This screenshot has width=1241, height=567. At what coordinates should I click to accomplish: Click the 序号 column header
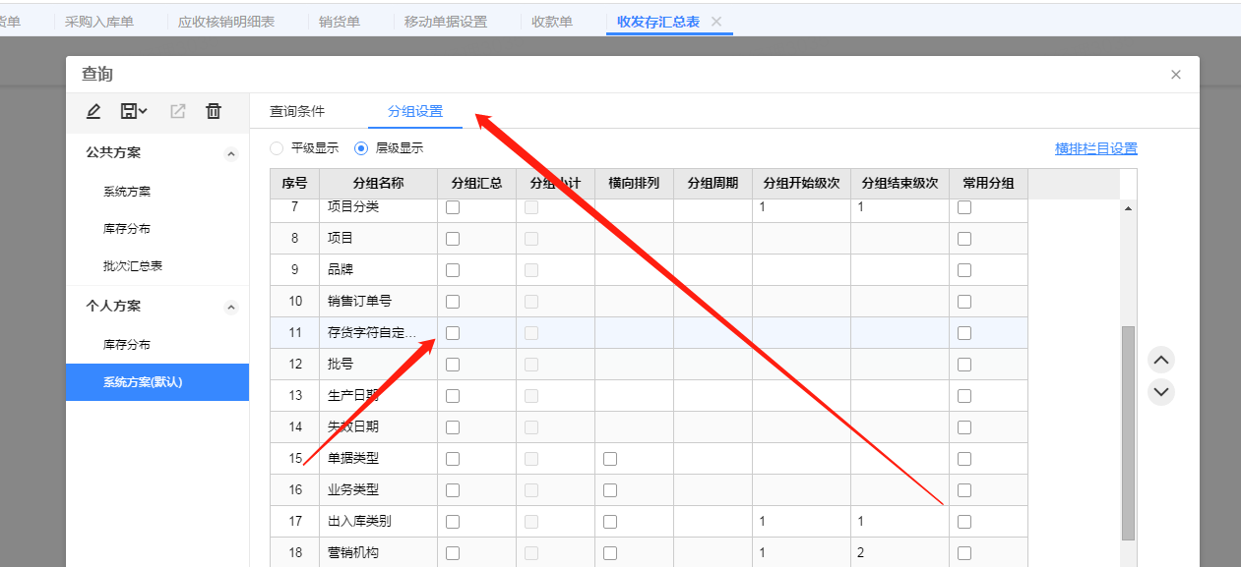(295, 183)
